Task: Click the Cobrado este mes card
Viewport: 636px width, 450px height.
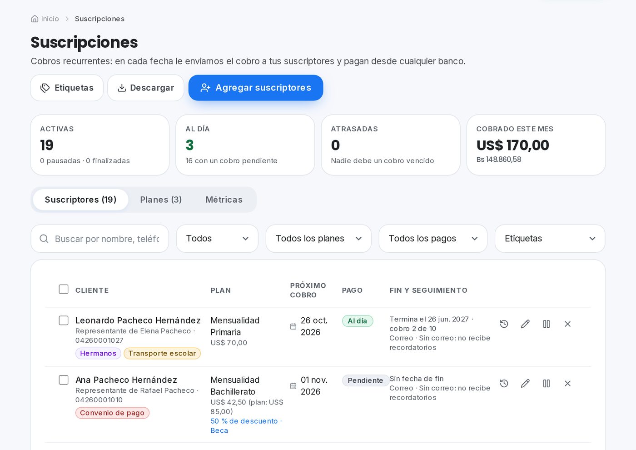Action: click(536, 145)
